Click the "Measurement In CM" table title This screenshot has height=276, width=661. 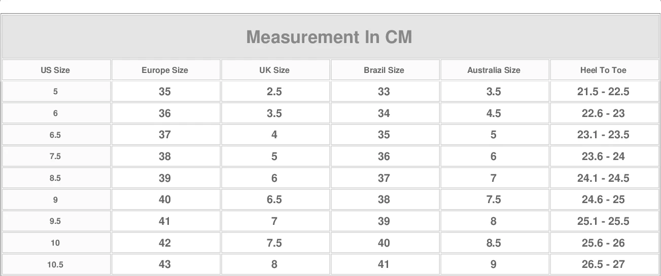click(329, 37)
